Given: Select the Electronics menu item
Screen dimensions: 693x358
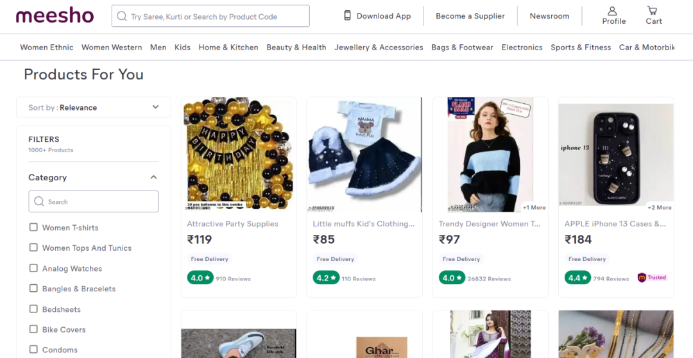Looking at the screenshot, I should pos(522,47).
